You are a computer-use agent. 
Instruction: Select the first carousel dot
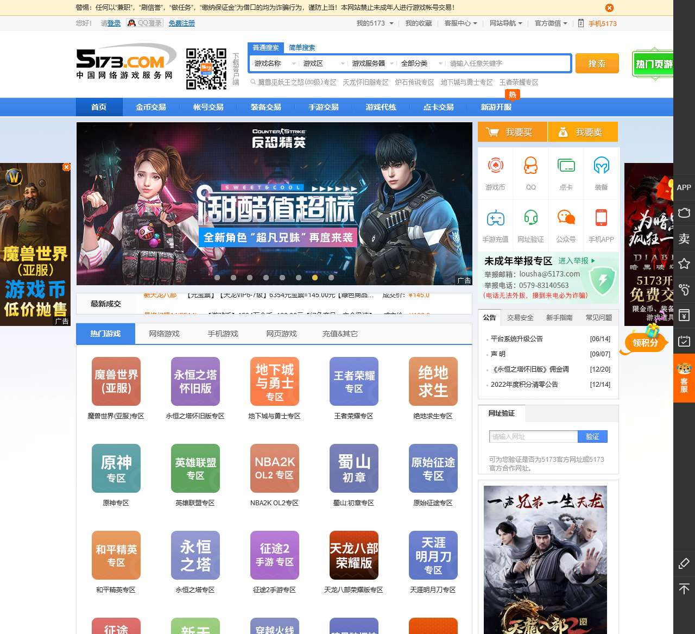click(x=217, y=277)
